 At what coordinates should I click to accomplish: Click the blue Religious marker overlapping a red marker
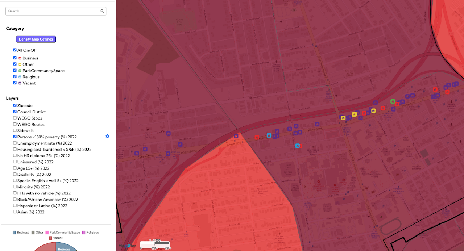[297, 146]
